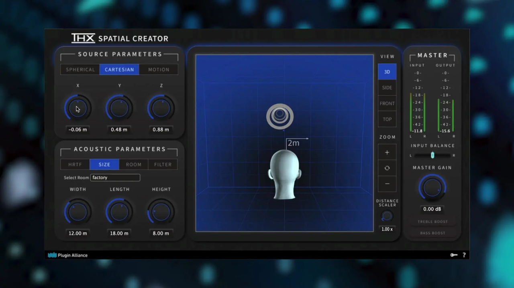Click the zoom in plus icon
This screenshot has width=514, height=288.
click(x=387, y=152)
